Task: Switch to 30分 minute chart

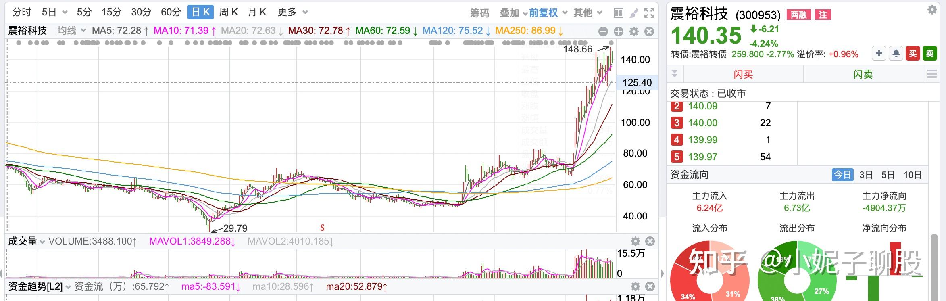Action: (141, 13)
